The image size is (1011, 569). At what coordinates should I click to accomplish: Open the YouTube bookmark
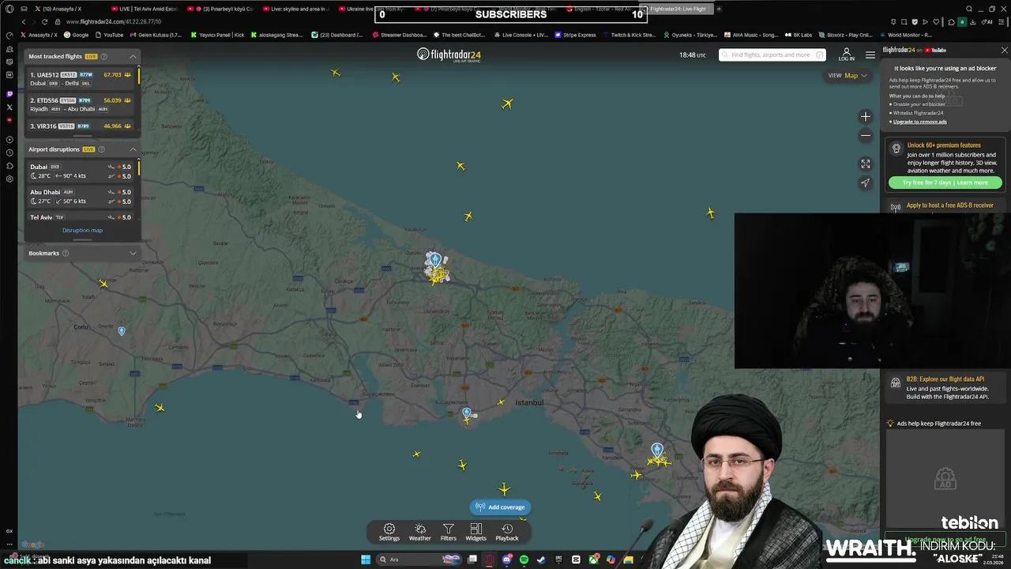[110, 35]
